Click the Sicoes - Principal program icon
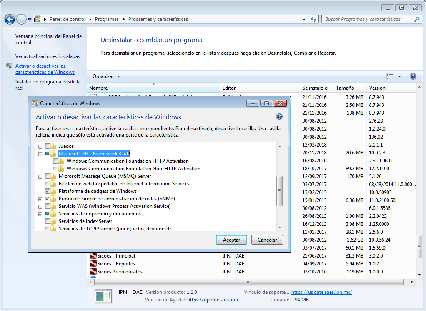The width and height of the screenshot is (426, 311). point(93,256)
